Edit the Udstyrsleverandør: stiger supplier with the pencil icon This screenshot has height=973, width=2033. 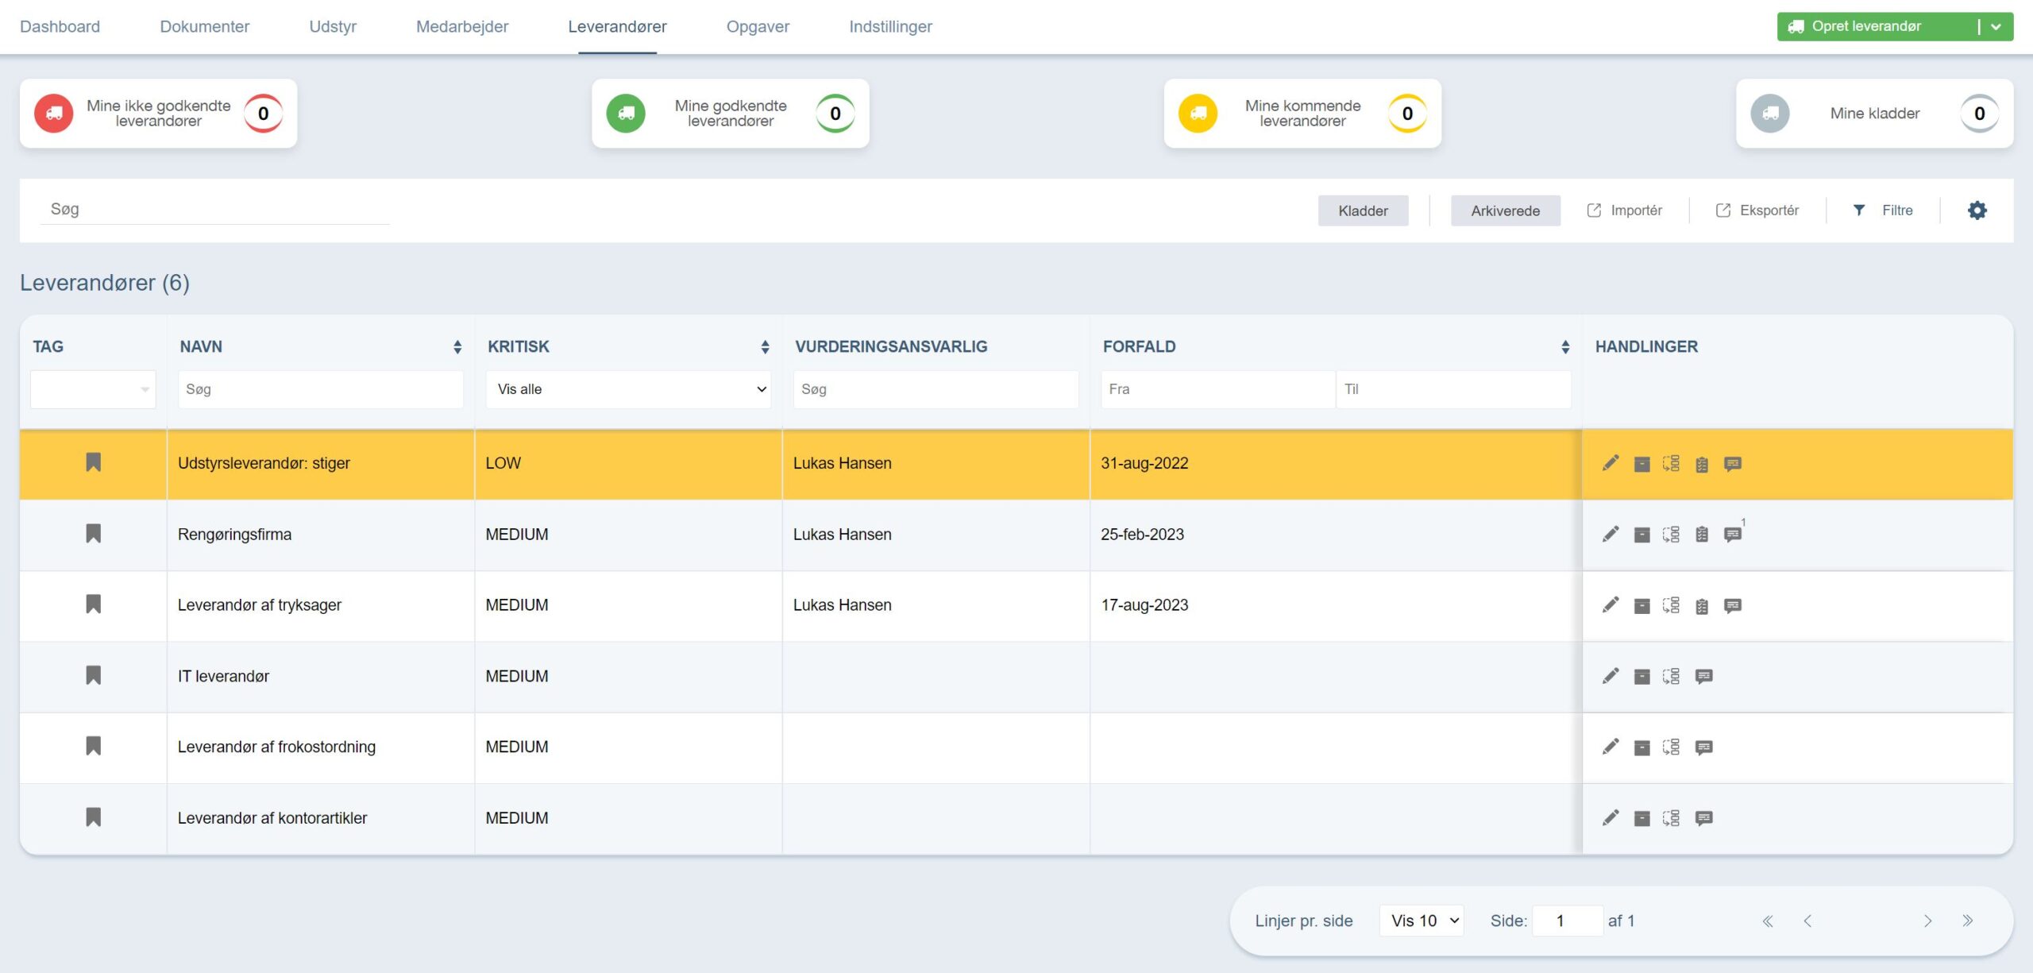click(x=1611, y=463)
